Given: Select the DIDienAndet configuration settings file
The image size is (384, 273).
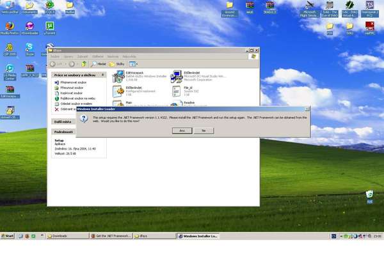Looking at the screenshot, I should point(134,91).
